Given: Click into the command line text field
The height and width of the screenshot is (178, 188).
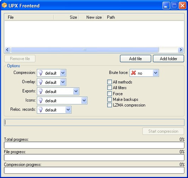Looking at the screenshot, I should pos(94,122).
